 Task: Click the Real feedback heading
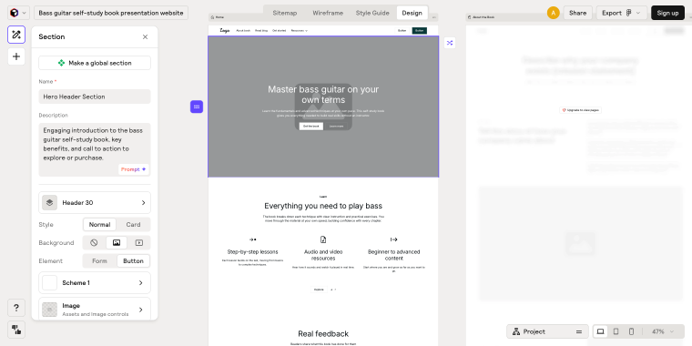coord(323,333)
